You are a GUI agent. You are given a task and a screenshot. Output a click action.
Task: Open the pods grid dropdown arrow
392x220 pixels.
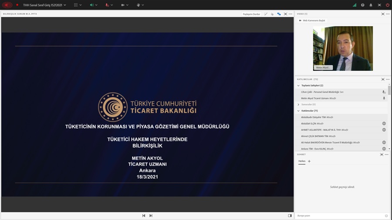[x=81, y=5]
